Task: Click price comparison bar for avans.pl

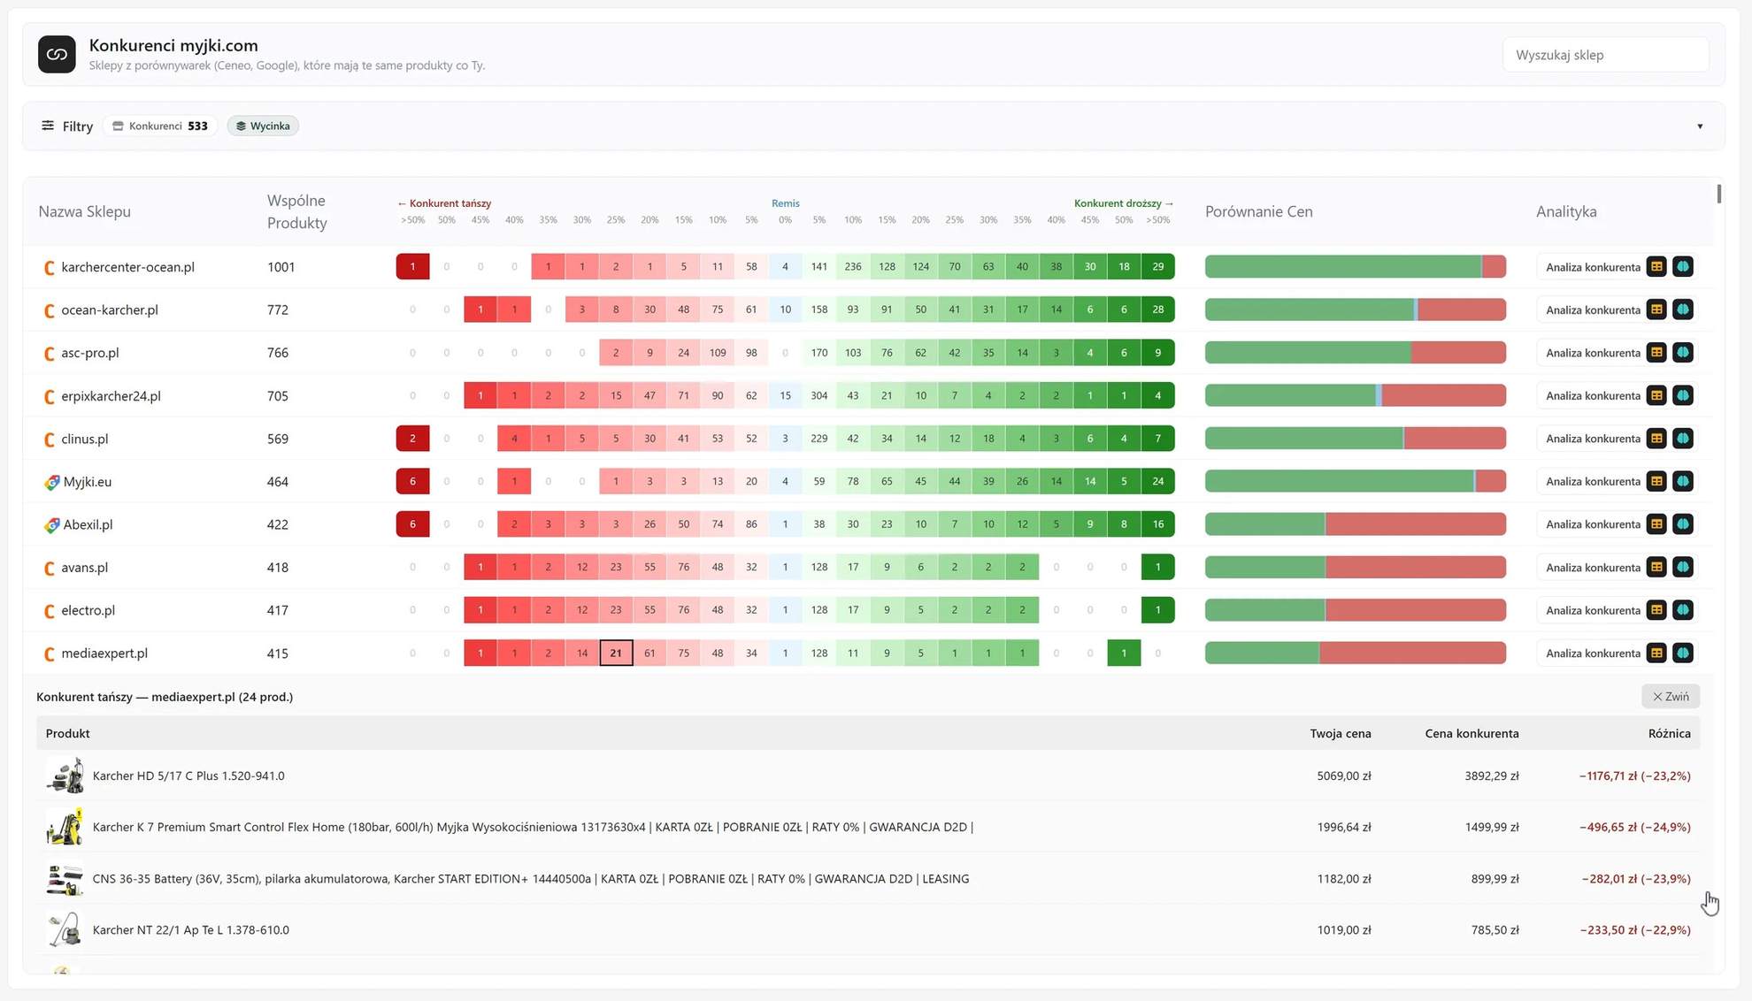Action: (1355, 567)
